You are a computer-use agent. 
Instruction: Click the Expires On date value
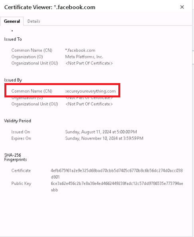point(104,138)
